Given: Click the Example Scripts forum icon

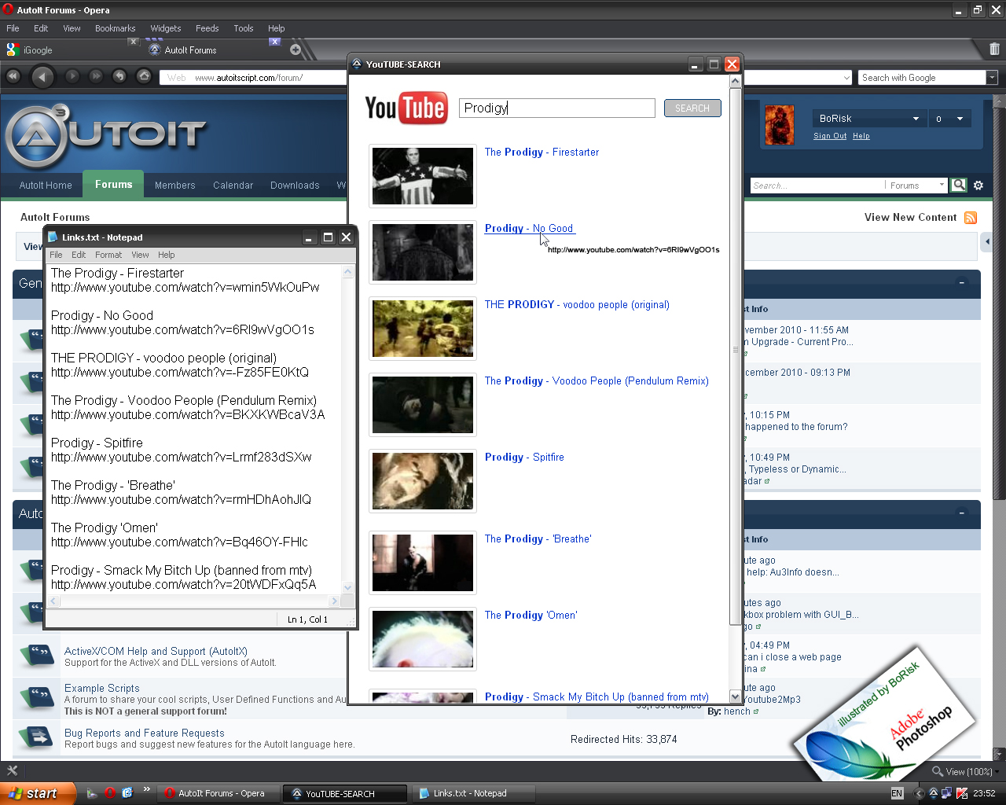Looking at the screenshot, I should [36, 696].
